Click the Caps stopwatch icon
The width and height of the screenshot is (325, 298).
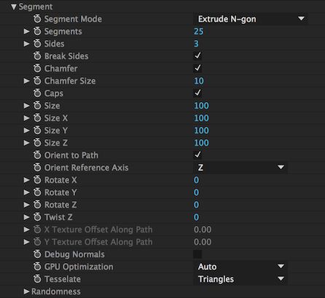coord(37,93)
